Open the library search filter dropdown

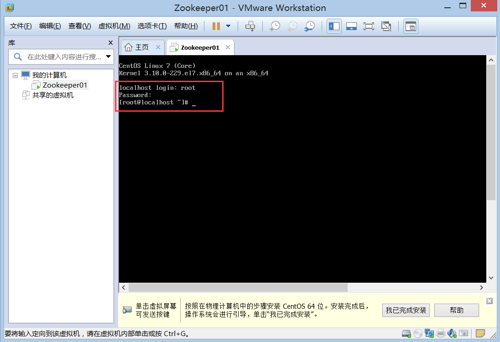[x=109, y=57]
